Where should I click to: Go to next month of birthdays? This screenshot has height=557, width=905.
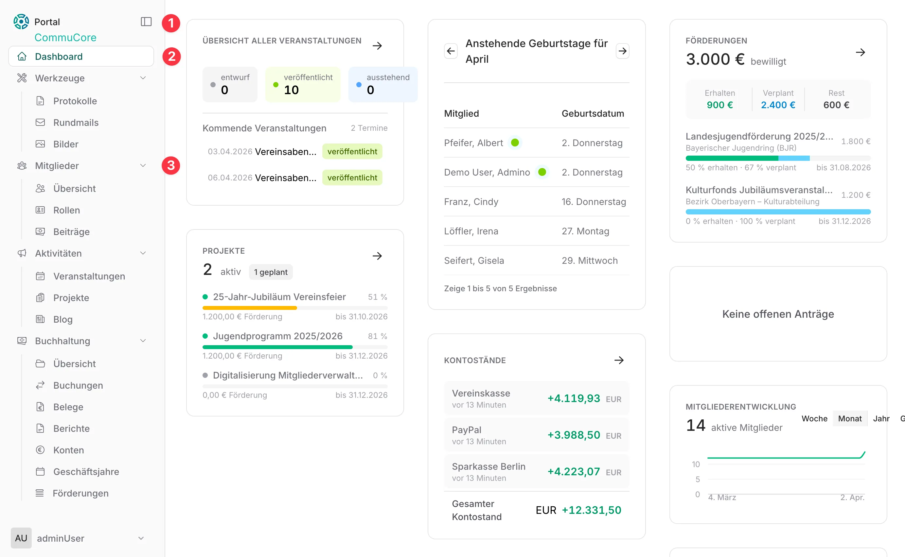pyautogui.click(x=622, y=51)
